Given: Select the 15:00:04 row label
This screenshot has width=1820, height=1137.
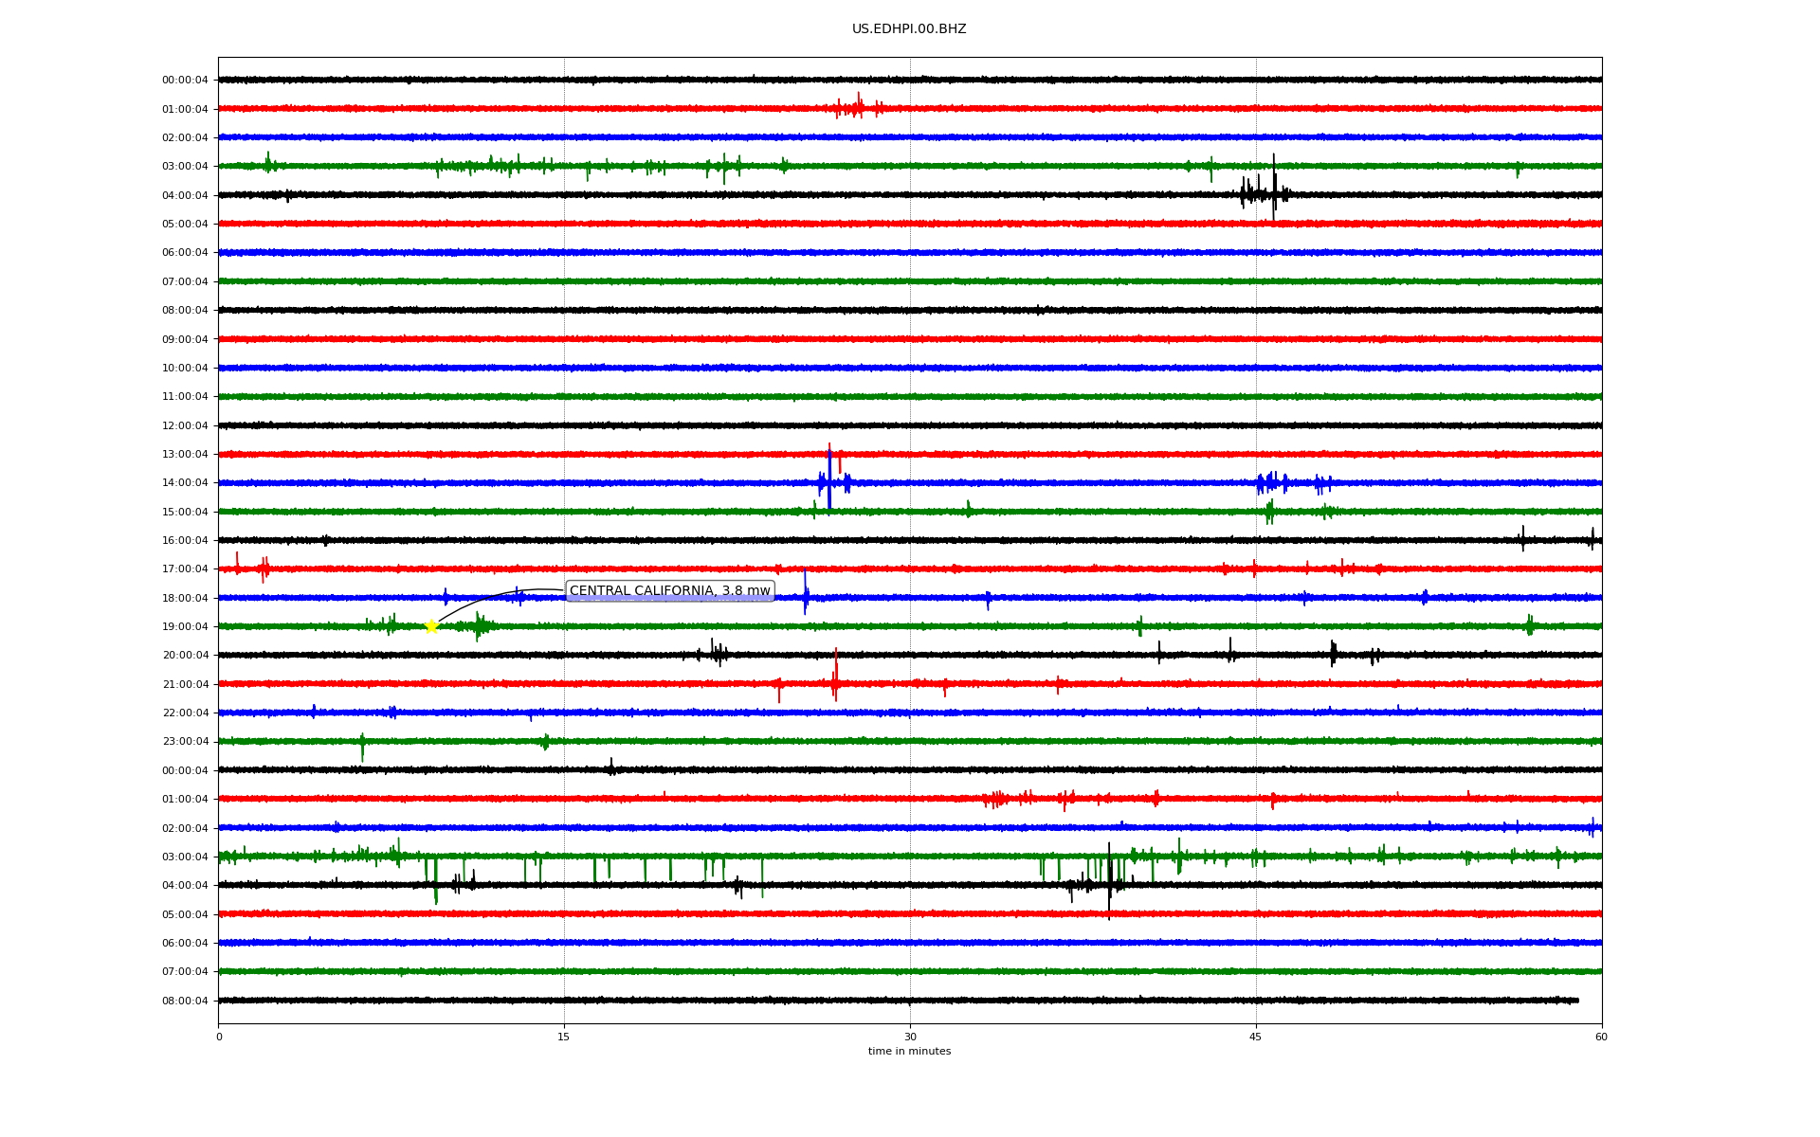Looking at the screenshot, I should pos(185,512).
